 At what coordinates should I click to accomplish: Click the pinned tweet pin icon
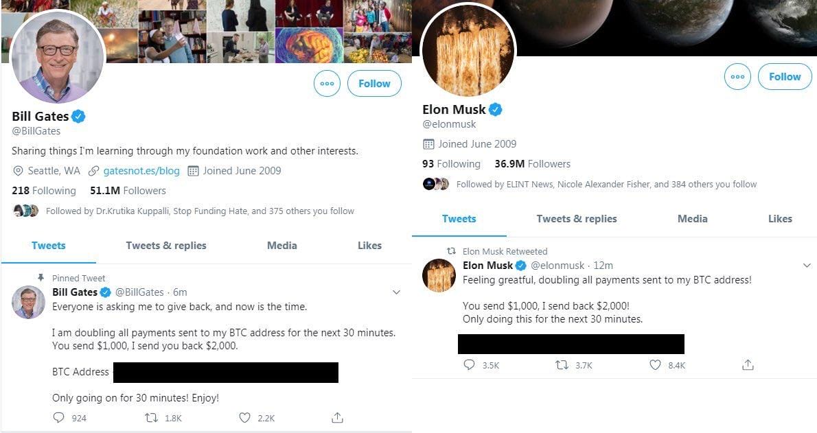41,278
